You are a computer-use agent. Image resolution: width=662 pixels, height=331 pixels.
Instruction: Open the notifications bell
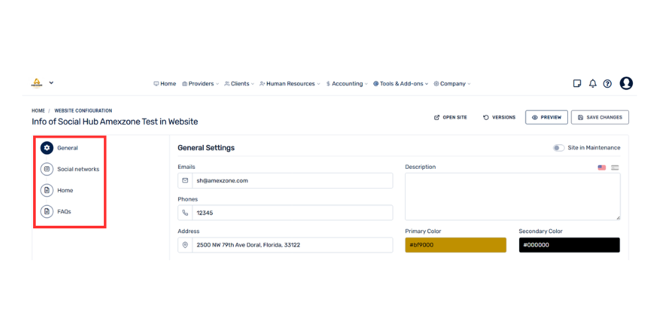(592, 83)
